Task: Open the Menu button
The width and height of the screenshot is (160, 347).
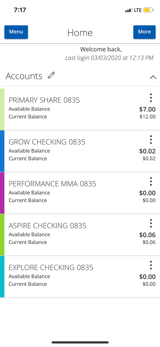Action: [16, 32]
